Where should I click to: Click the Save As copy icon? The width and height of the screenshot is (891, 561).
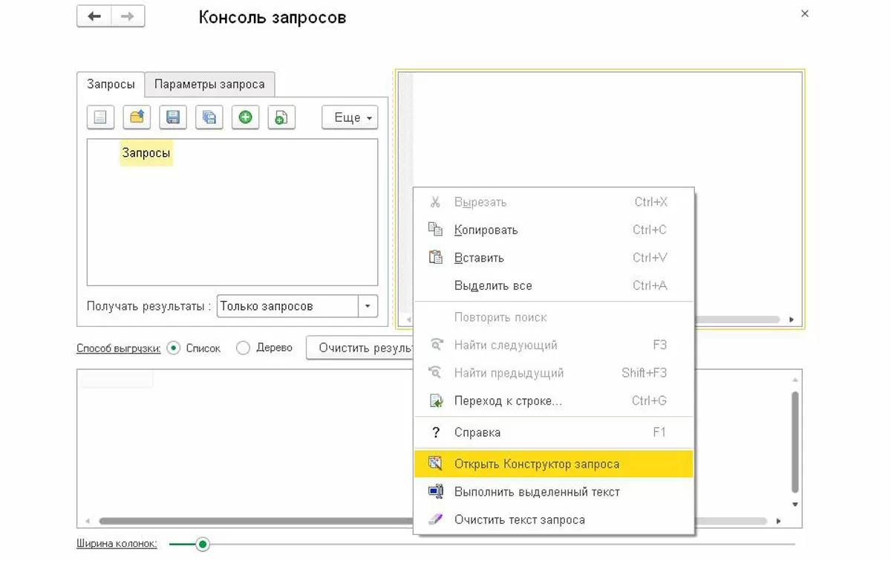click(209, 117)
